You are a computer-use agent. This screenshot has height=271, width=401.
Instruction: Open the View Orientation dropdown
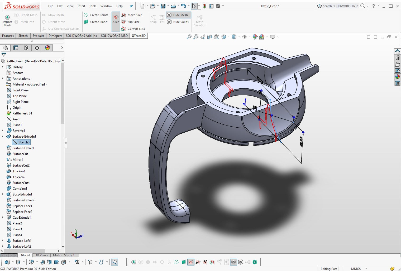228,37
